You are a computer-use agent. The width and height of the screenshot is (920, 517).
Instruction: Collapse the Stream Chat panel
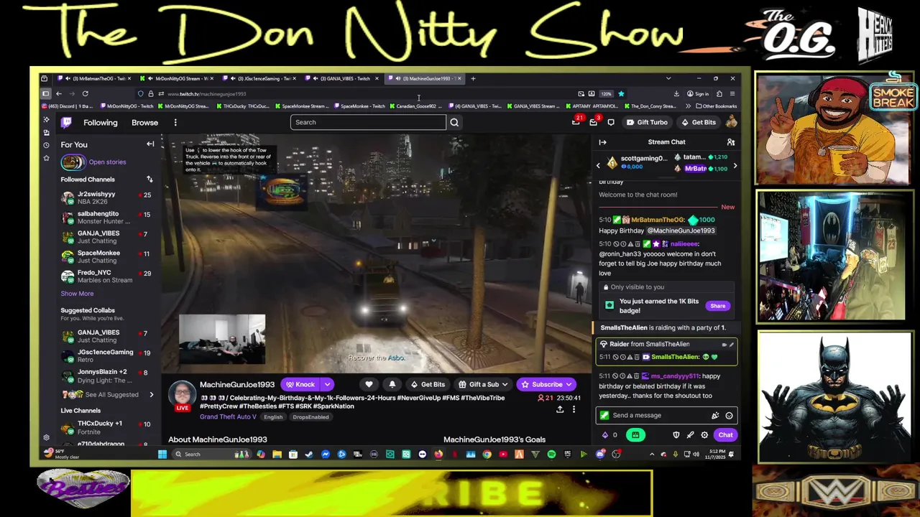click(x=602, y=142)
